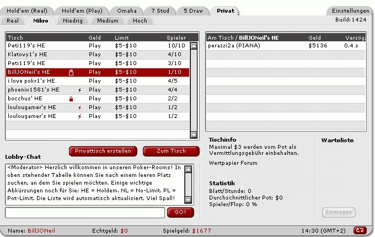Select Peti119's HE table with 3/10 players

98,63
